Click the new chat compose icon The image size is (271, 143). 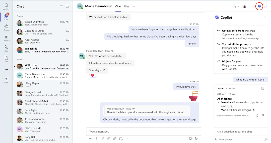point(67,6)
